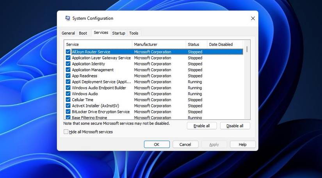Close the System Configuration window
Viewport: 322px width, 178px height.
pos(253,18)
